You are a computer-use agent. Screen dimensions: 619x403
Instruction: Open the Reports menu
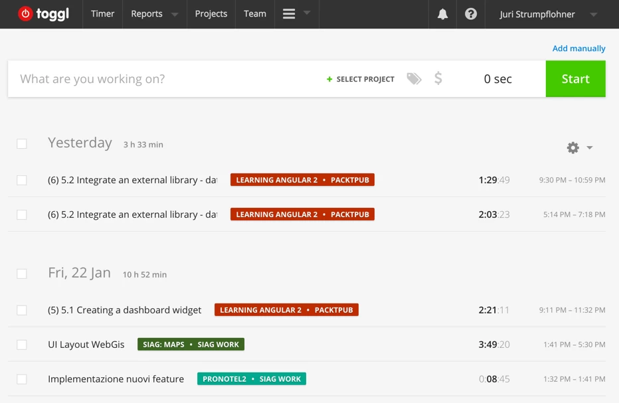147,14
